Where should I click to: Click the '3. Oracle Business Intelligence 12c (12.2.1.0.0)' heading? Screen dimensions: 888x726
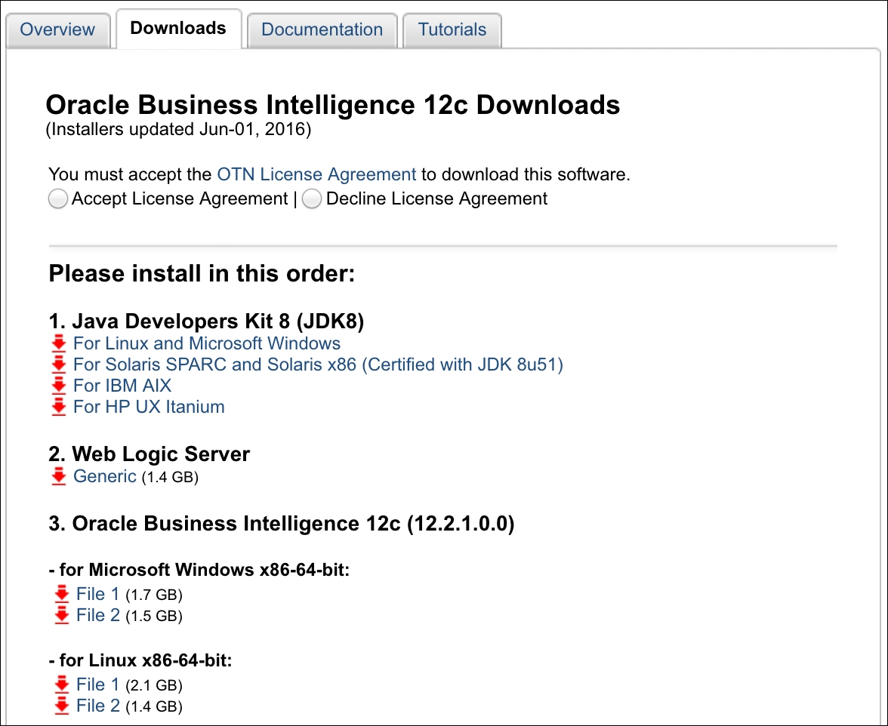[x=282, y=524]
